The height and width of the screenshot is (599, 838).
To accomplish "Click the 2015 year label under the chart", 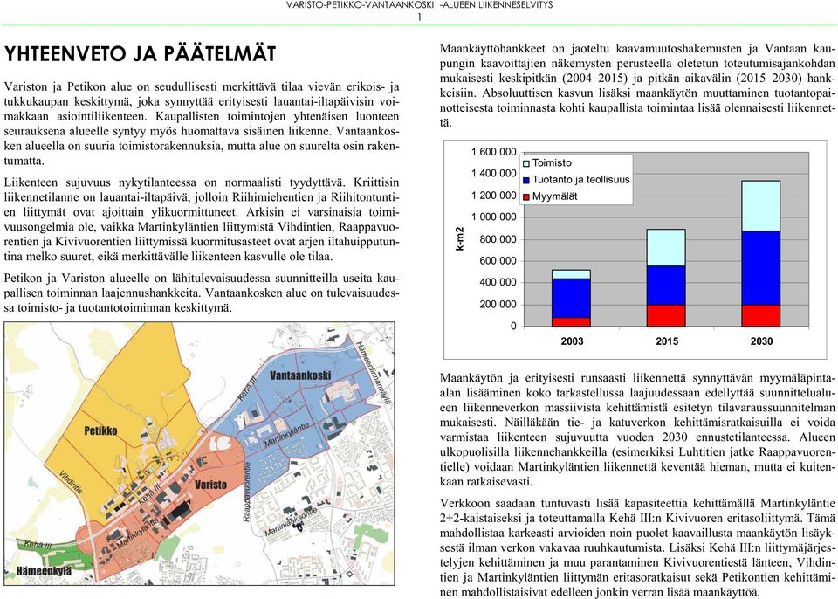I will [666, 341].
